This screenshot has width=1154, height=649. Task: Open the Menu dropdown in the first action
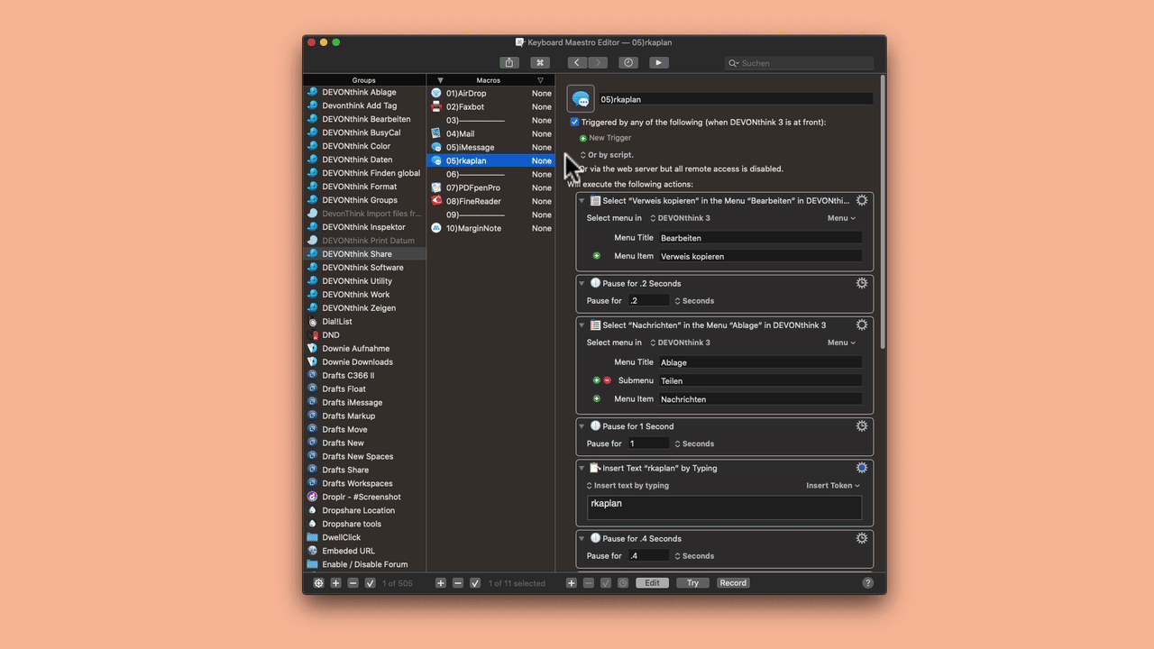pos(840,217)
